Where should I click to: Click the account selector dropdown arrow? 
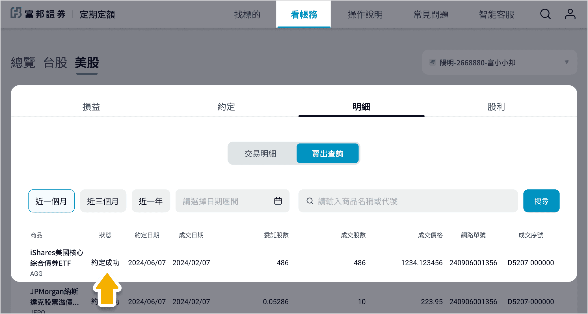point(567,62)
